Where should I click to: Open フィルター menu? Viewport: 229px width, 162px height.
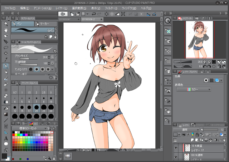click(111, 8)
